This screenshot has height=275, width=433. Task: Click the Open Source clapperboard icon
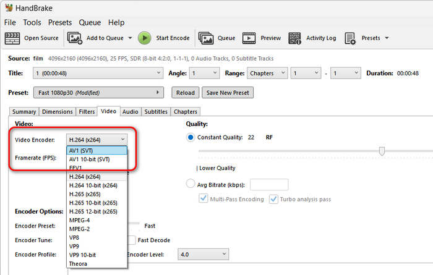point(12,38)
